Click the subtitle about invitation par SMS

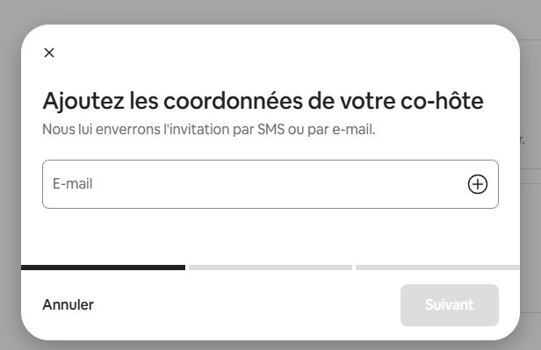pyautogui.click(x=209, y=130)
